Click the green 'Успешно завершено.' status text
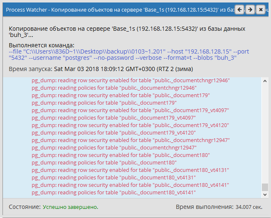Screen dimensions: 271x218 [x=71, y=206]
